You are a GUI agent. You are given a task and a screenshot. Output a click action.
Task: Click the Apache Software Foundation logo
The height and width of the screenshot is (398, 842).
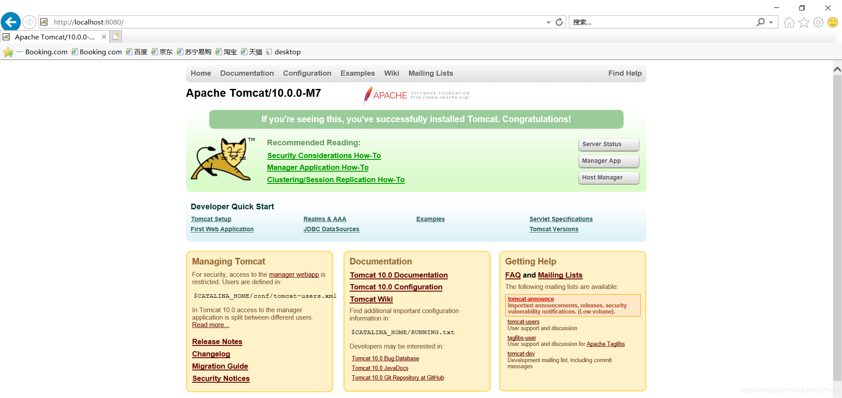tap(416, 95)
